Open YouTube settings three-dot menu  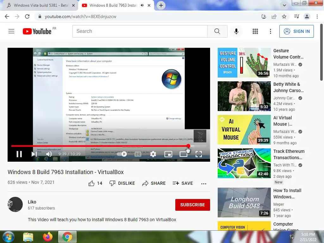tap(270, 31)
